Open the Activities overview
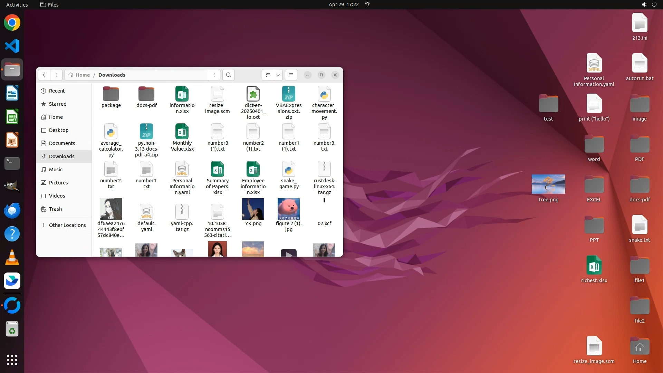The width and height of the screenshot is (663, 373). click(17, 4)
